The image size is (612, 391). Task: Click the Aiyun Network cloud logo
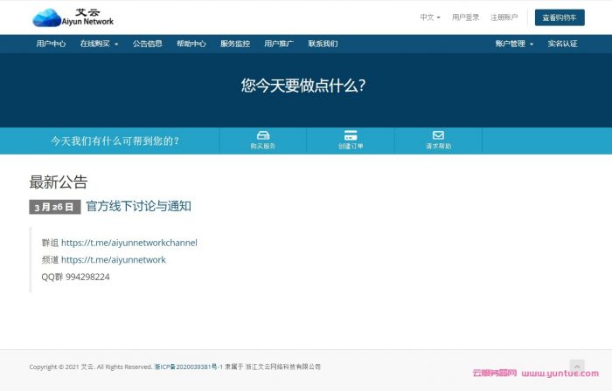point(73,17)
